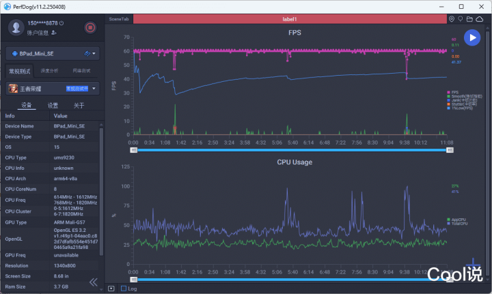Screen dimensions: 492x294
Task: Switch to the 常规测试 tab
Action: (x=19, y=71)
